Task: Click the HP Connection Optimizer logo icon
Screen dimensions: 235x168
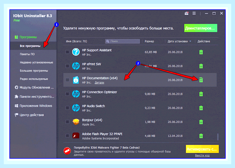Action: pyautogui.click(x=76, y=94)
